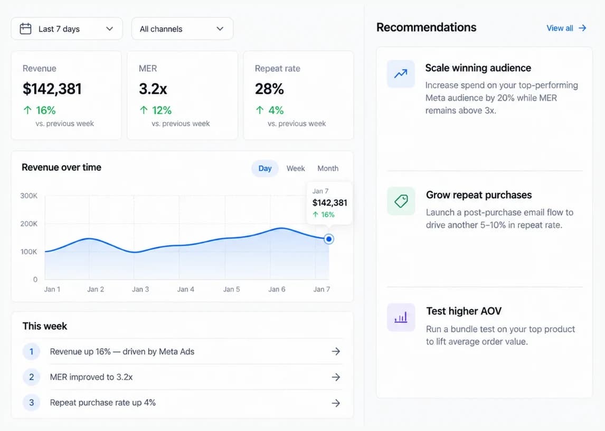Select the Jan 7 data point on chart
The height and width of the screenshot is (431, 605).
coord(329,239)
